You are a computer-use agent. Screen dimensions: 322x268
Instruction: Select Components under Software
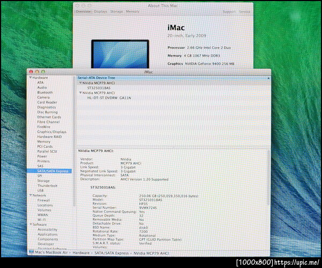click(48, 239)
